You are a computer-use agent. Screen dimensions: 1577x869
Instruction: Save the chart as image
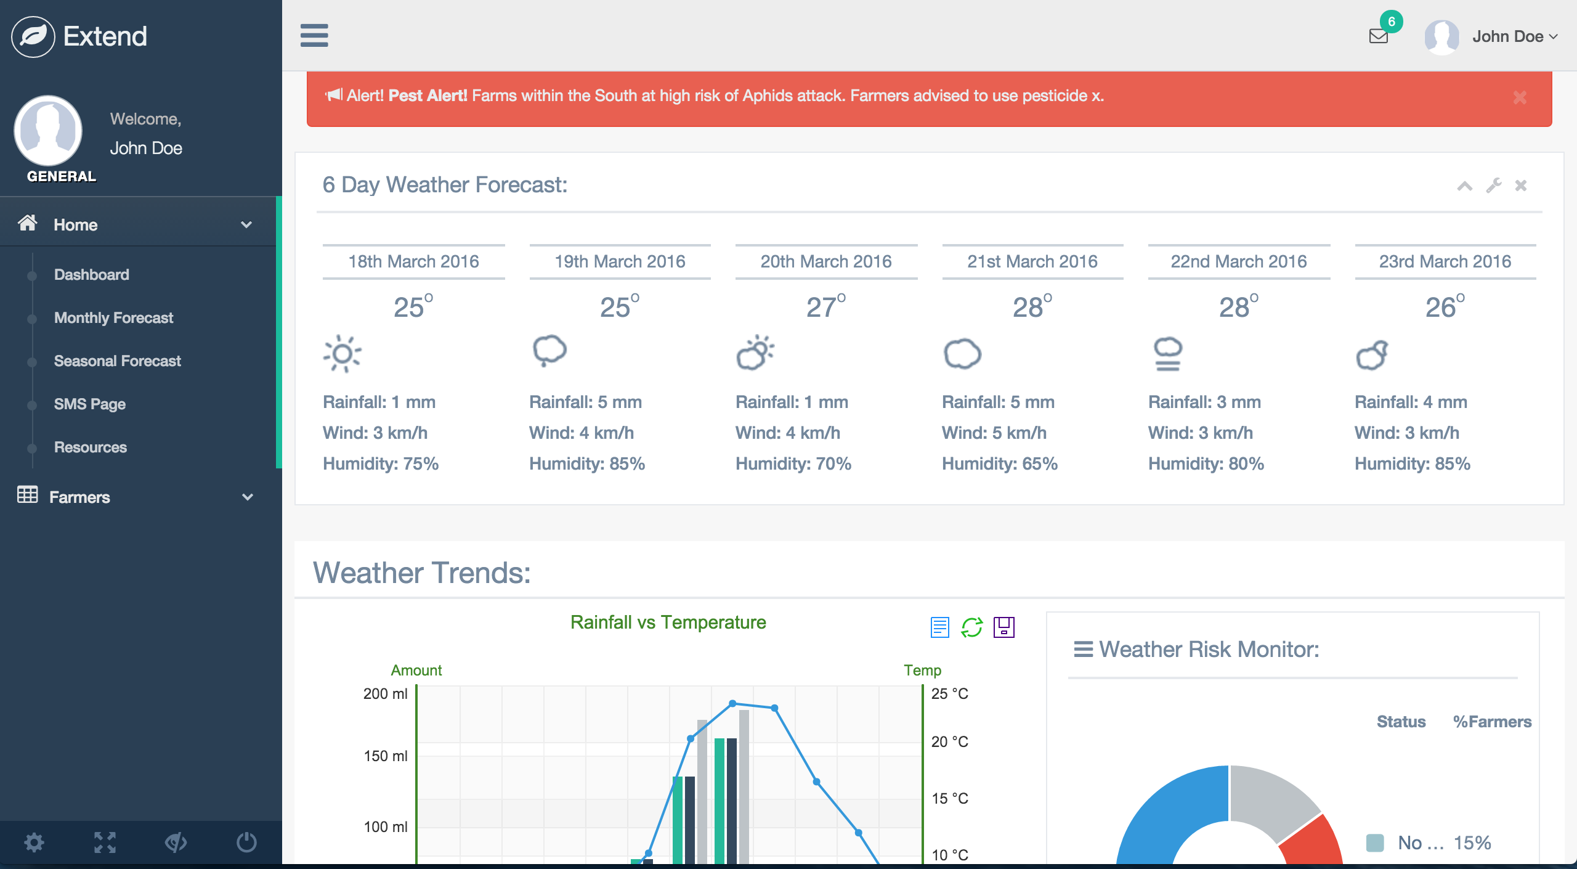[x=1003, y=627]
